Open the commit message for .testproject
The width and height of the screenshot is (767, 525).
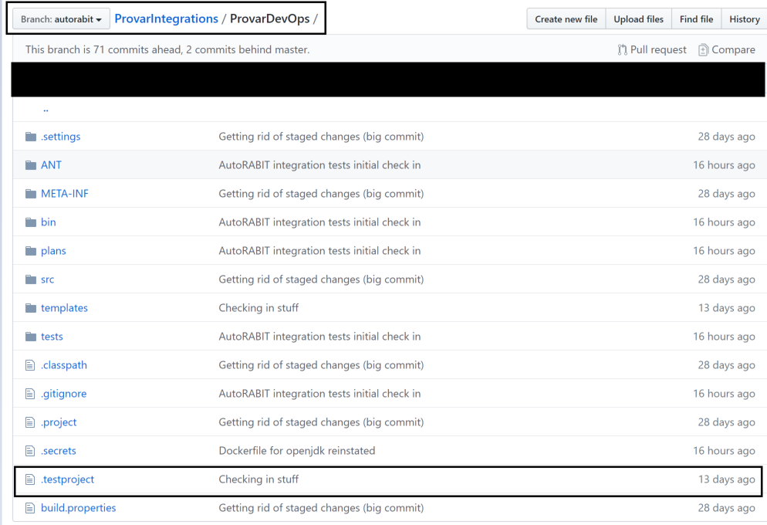click(258, 479)
